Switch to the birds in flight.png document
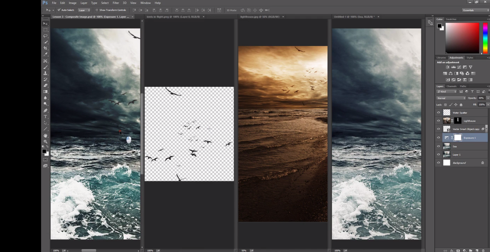 pyautogui.click(x=173, y=17)
